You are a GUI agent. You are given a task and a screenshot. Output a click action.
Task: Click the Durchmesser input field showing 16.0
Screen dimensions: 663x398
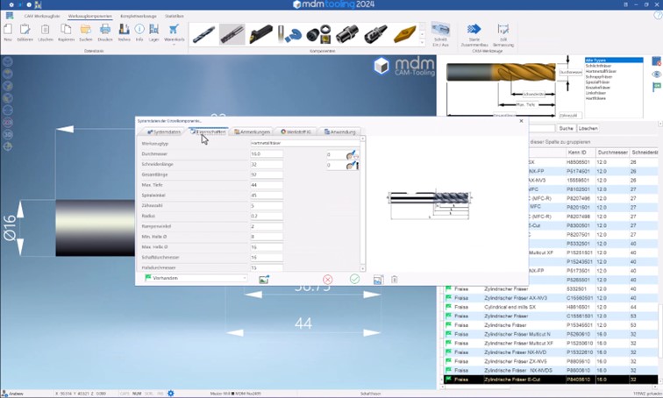click(x=267, y=153)
